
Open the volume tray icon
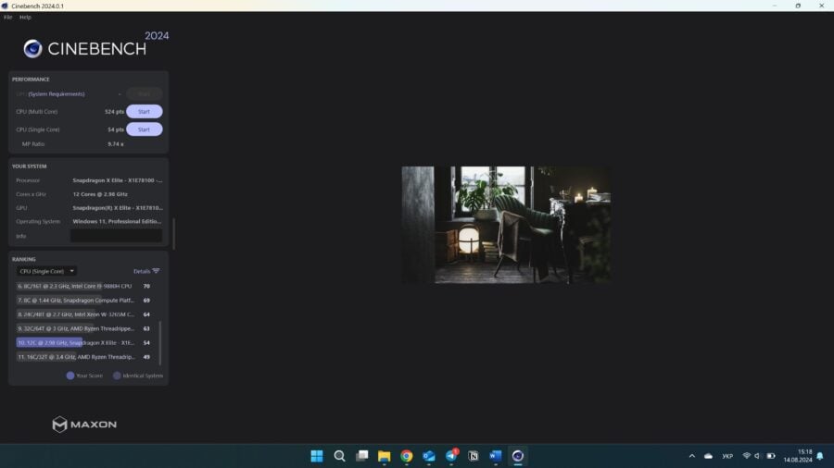[757, 456]
